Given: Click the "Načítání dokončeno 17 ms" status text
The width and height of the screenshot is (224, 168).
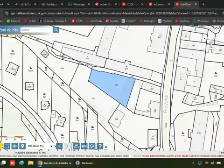Looking at the screenshot, I should coord(31,153).
